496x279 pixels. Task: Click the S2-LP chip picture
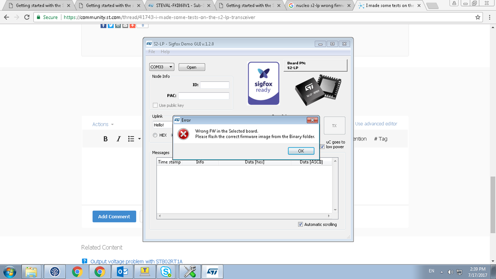[318, 90]
